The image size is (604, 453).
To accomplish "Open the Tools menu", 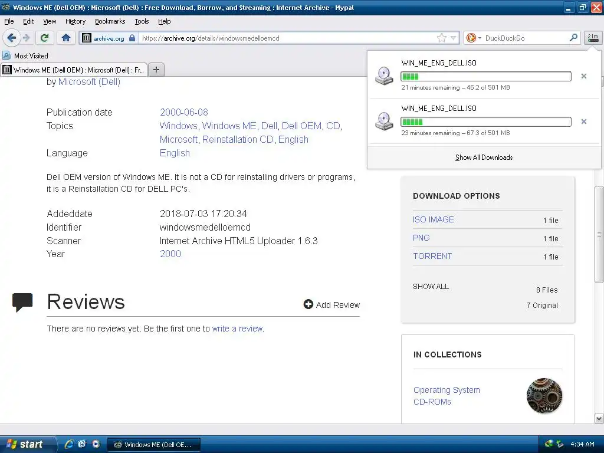I will point(142,21).
